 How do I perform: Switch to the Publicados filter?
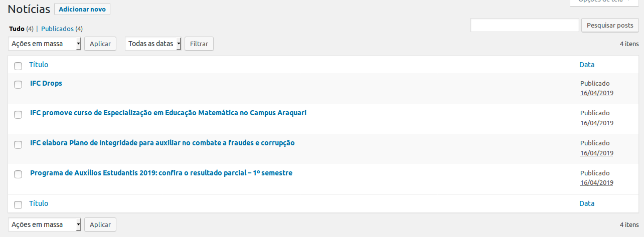[57, 29]
